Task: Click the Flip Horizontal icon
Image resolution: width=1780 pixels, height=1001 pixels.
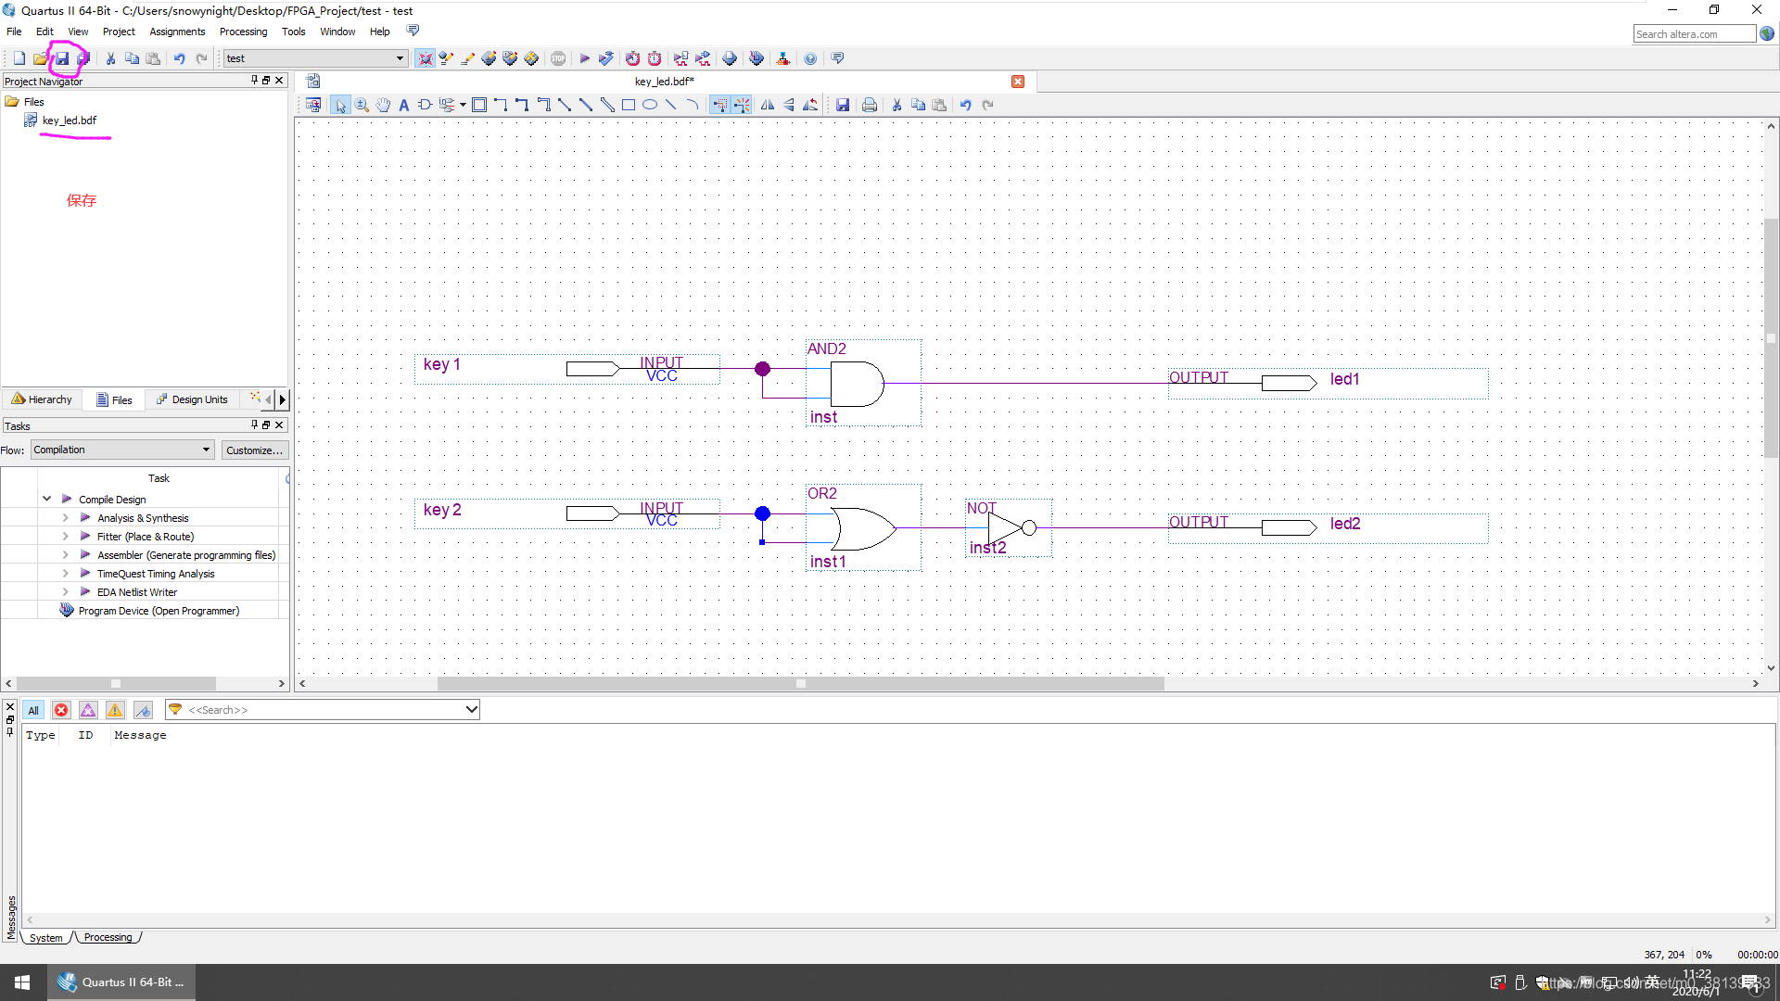Action: point(768,105)
